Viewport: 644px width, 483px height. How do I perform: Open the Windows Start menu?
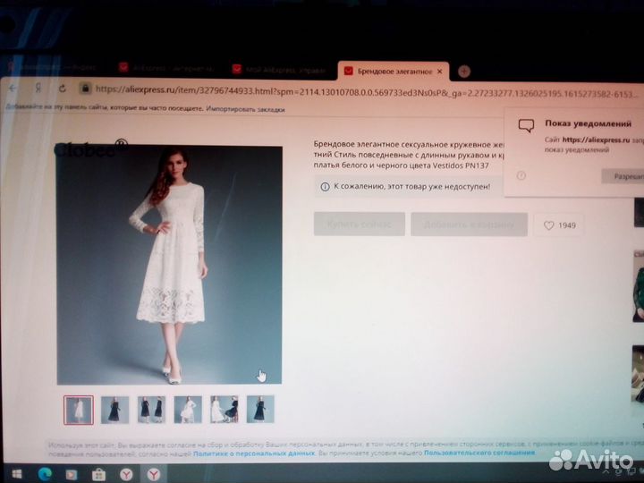(14, 473)
